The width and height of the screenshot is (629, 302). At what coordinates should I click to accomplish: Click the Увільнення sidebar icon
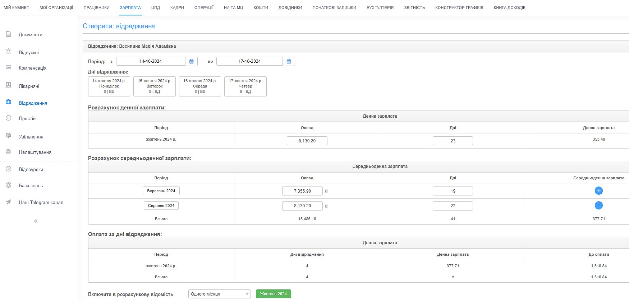9,136
